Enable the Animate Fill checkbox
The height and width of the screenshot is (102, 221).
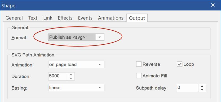click(x=139, y=76)
